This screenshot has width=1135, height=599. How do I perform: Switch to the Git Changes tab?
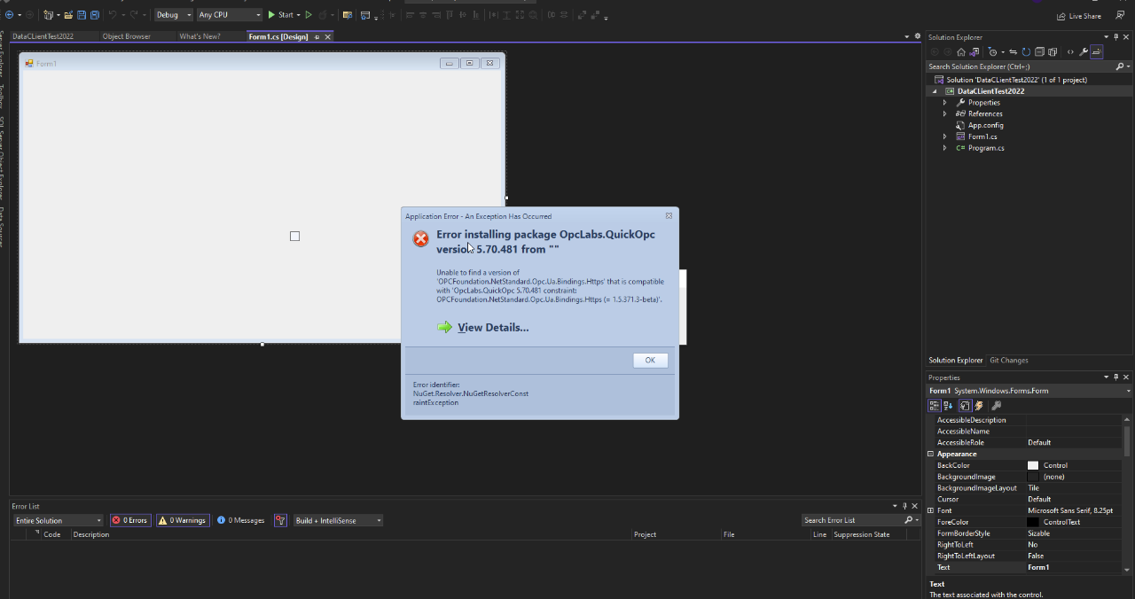[1009, 361]
